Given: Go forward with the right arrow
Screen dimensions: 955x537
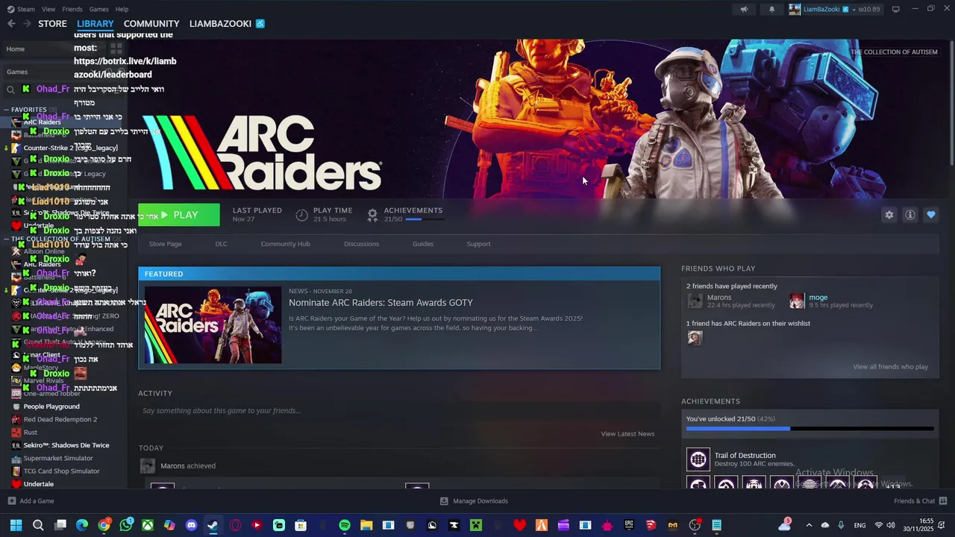Looking at the screenshot, I should point(27,23).
